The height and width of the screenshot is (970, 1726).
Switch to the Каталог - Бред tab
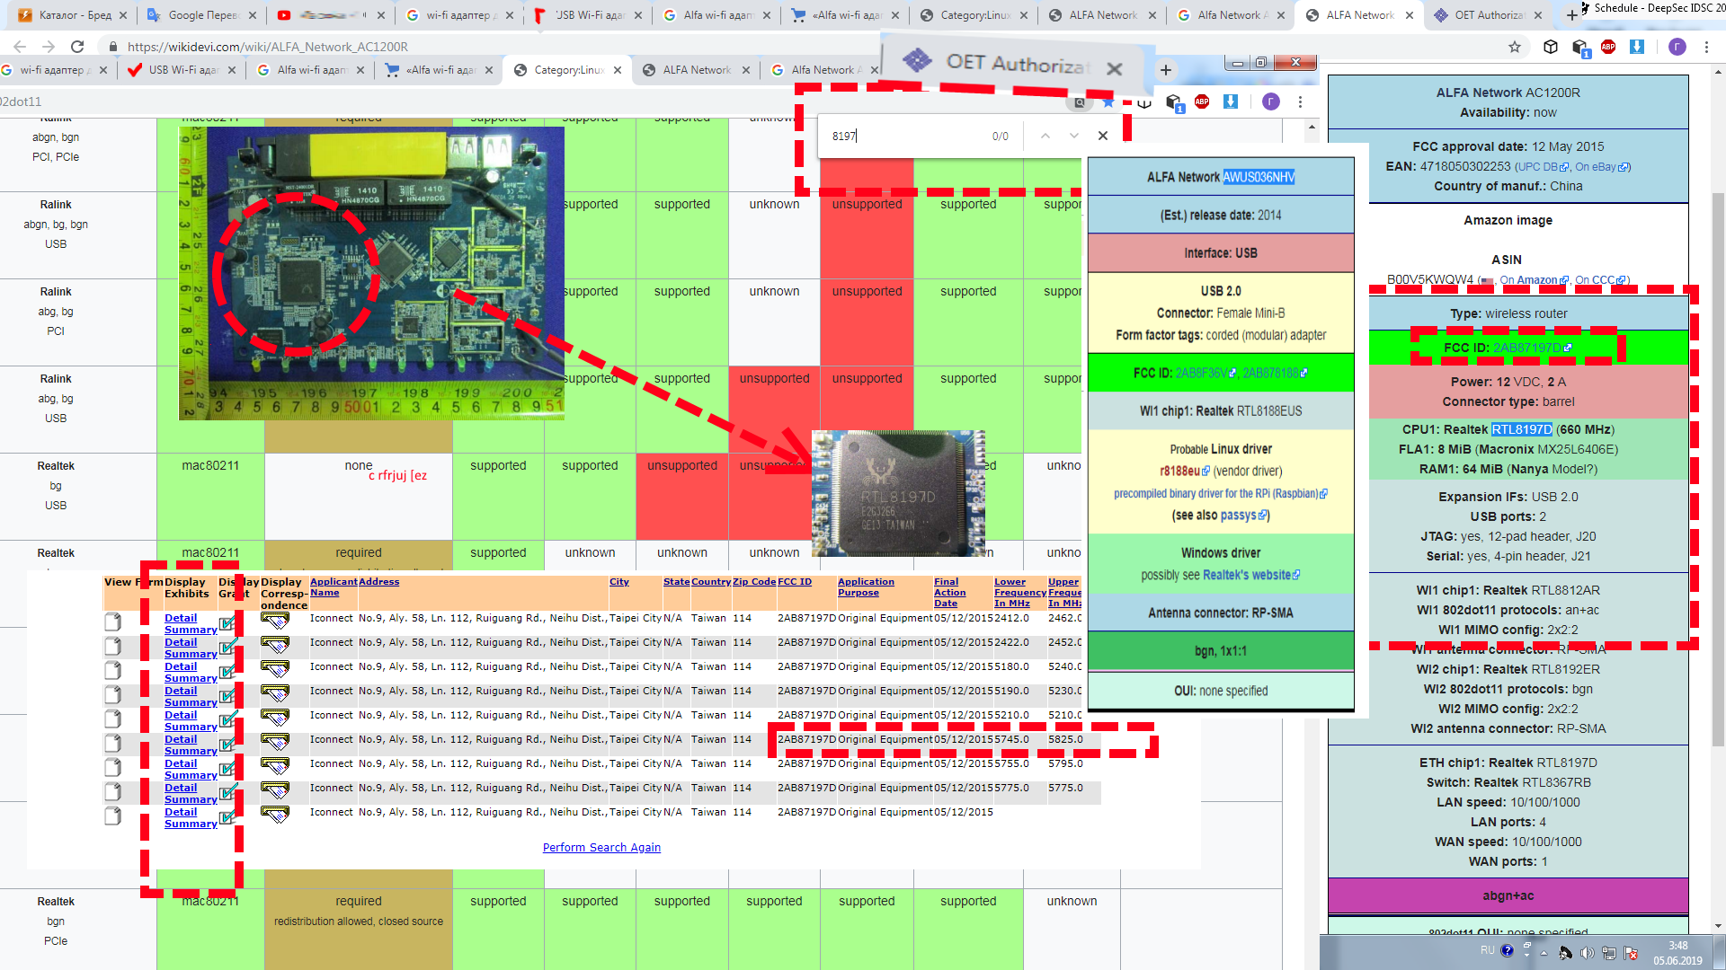76,15
